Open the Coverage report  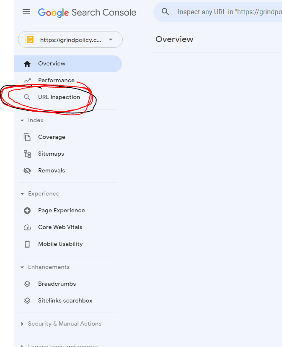[52, 137]
